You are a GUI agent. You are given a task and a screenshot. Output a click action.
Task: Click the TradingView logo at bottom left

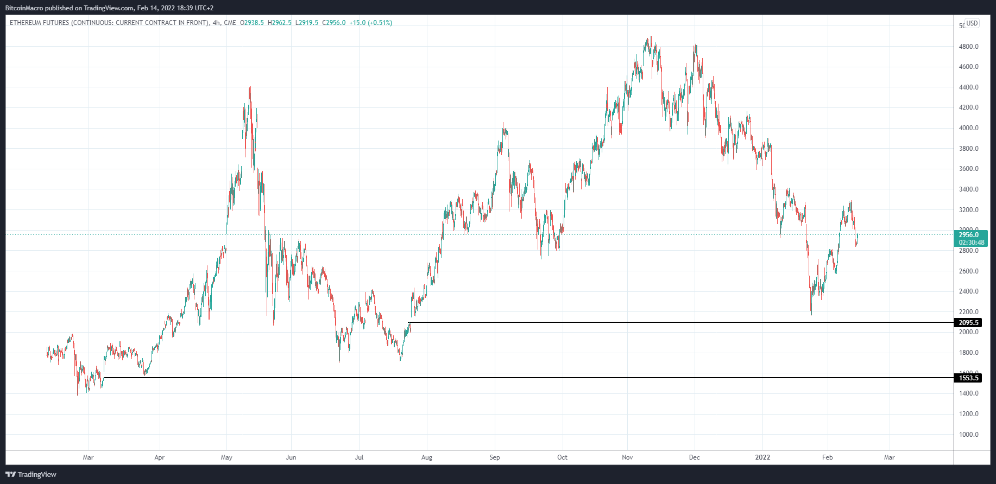coord(31,474)
